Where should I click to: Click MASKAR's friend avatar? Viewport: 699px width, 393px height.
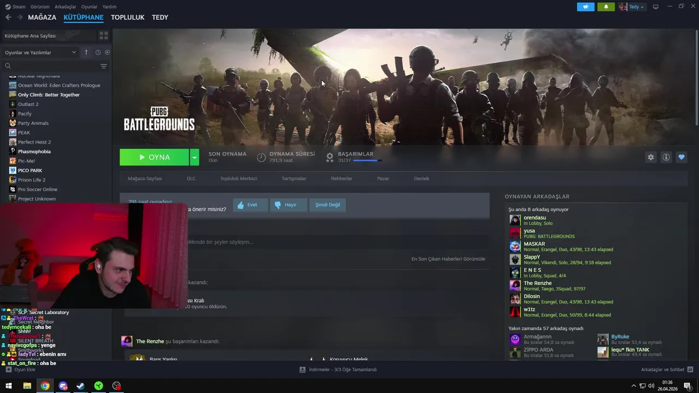click(515, 246)
